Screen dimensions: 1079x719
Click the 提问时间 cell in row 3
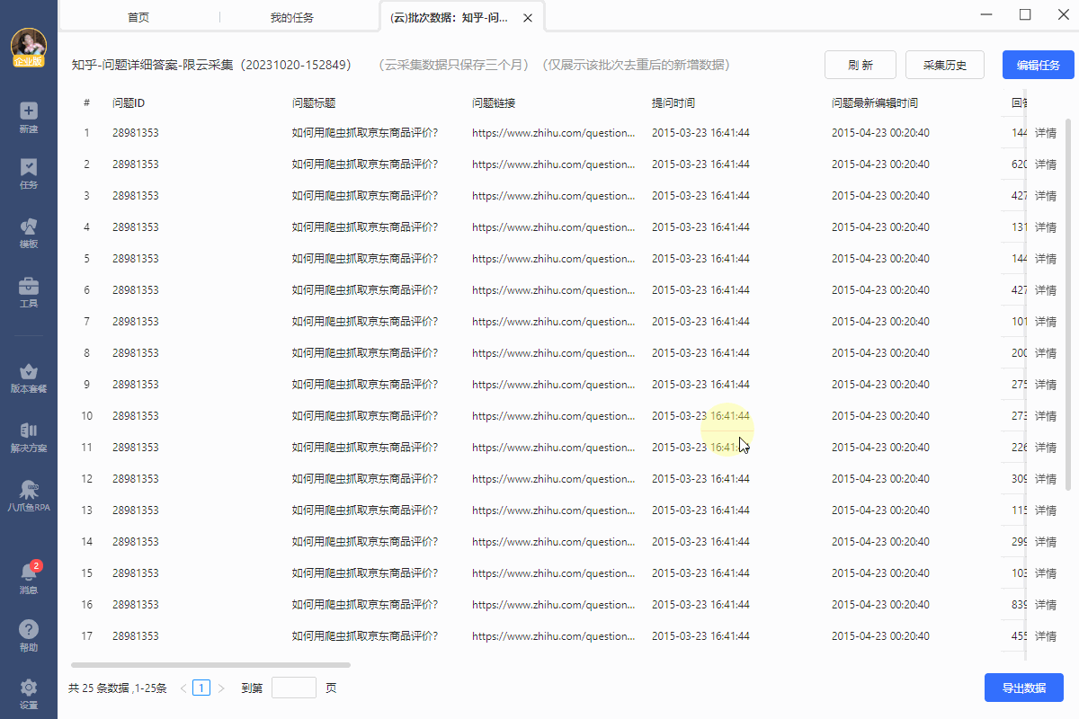(700, 196)
